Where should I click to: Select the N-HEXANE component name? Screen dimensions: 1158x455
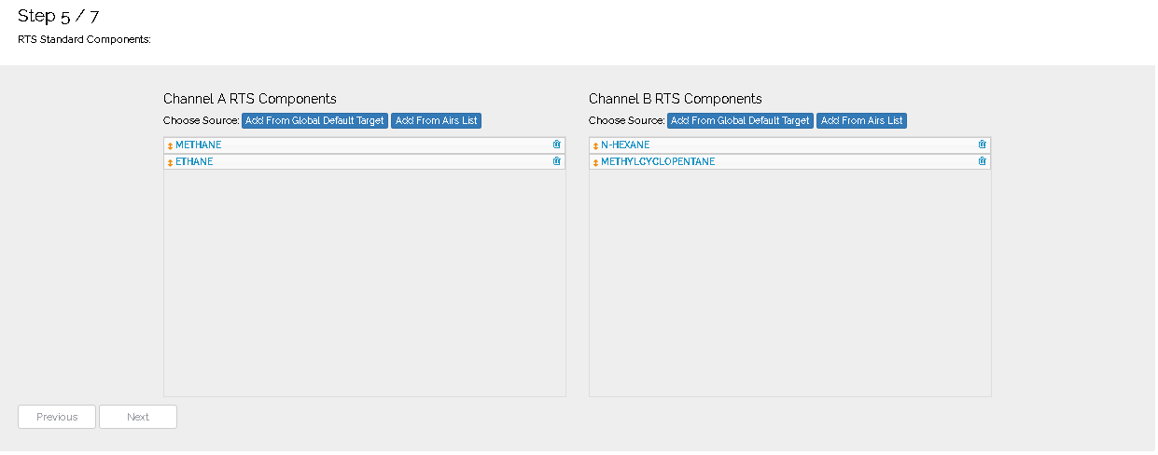coord(625,145)
